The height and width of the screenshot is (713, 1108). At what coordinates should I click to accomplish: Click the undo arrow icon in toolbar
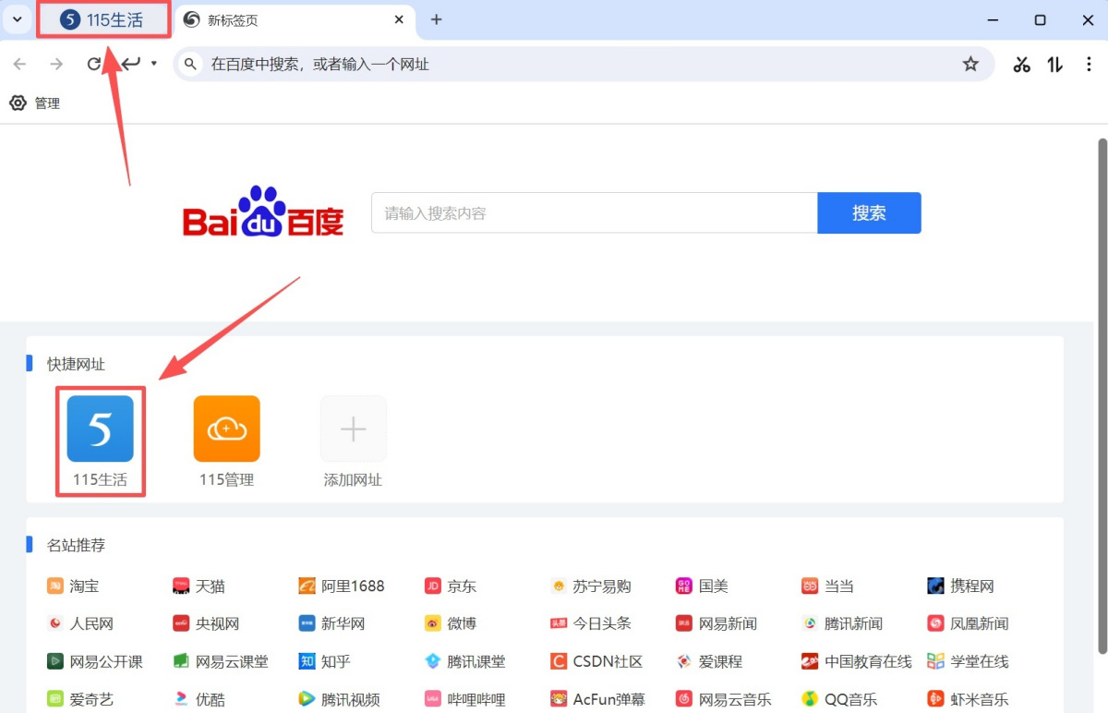[131, 64]
